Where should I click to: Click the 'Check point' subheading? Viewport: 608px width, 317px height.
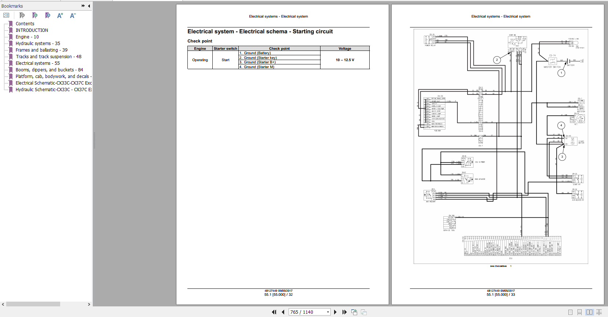tap(200, 41)
